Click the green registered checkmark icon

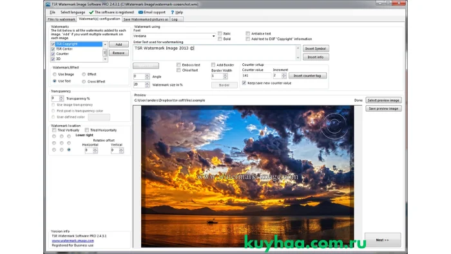tap(91, 12)
